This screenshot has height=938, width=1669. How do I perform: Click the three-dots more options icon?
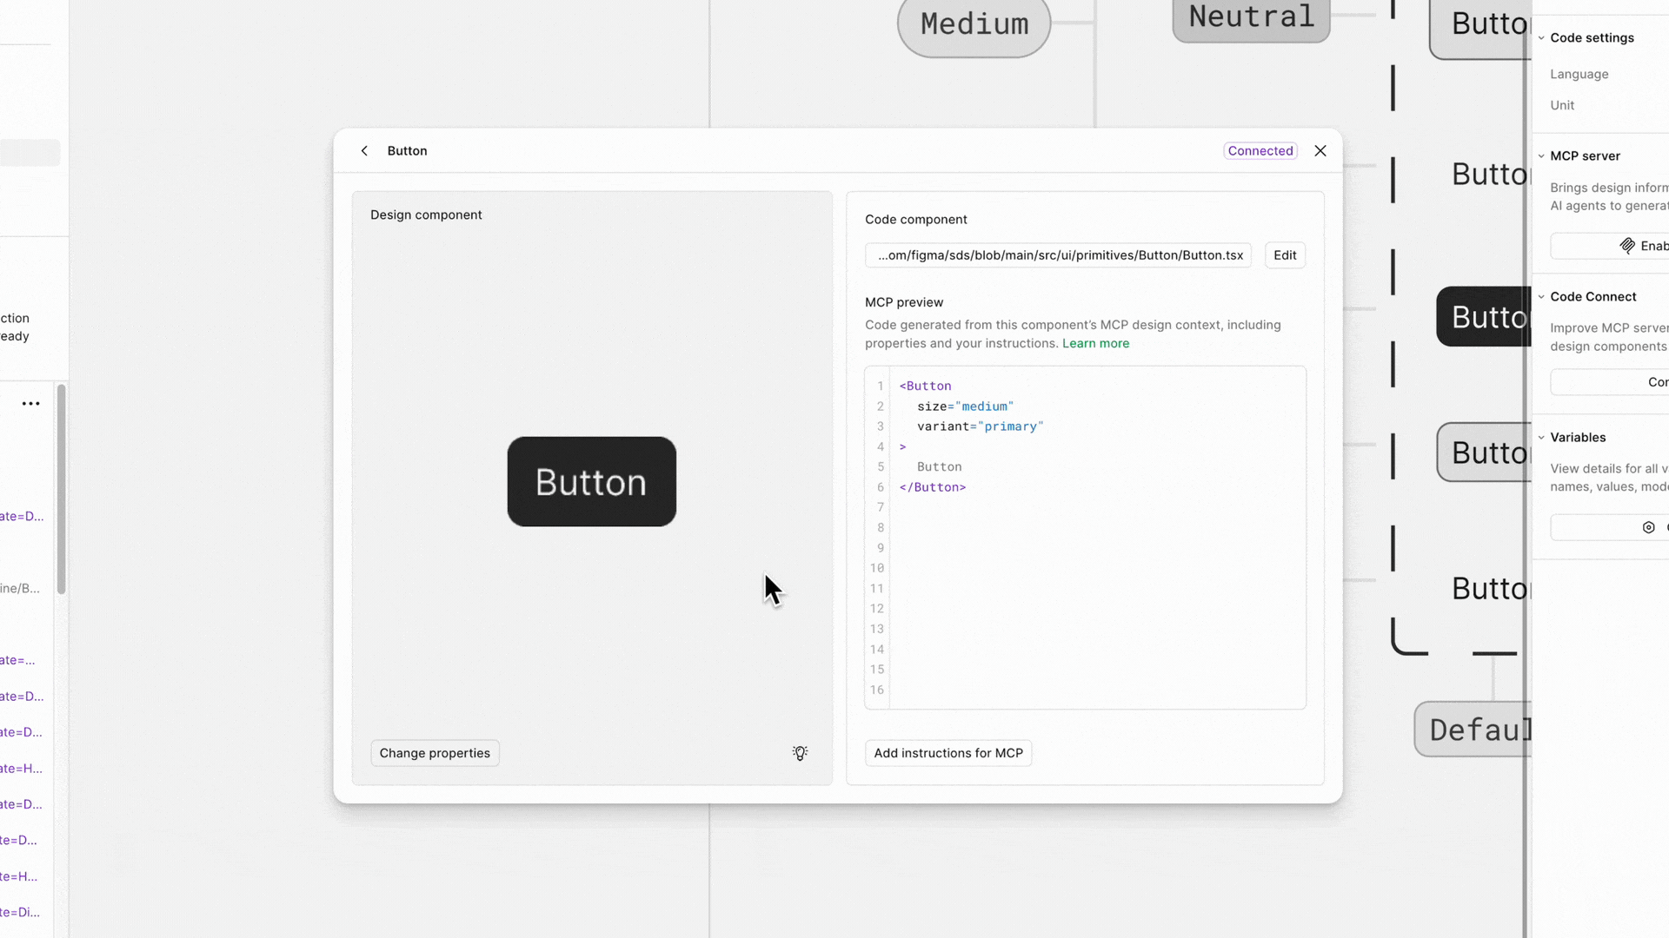pyautogui.click(x=31, y=404)
